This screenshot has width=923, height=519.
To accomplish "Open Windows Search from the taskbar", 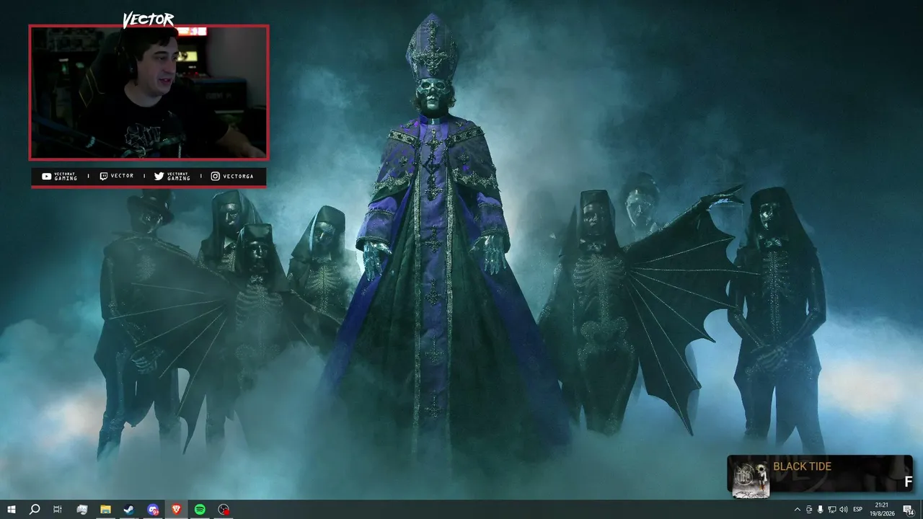I will (35, 510).
